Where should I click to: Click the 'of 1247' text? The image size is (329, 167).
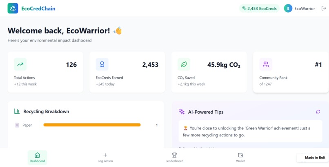click(x=265, y=84)
